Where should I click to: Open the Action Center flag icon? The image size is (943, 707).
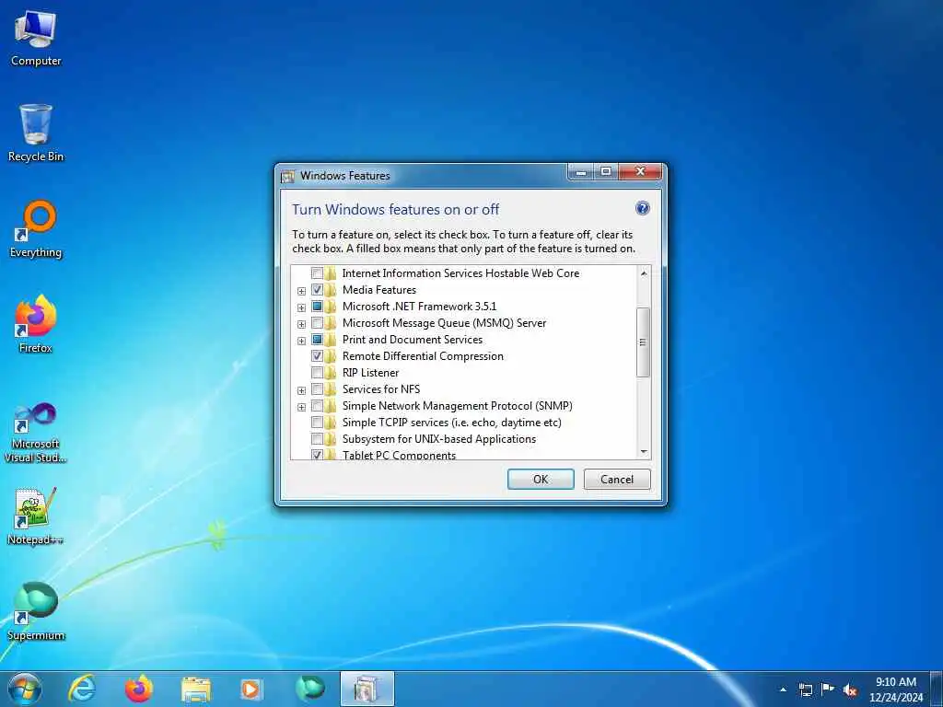click(828, 689)
